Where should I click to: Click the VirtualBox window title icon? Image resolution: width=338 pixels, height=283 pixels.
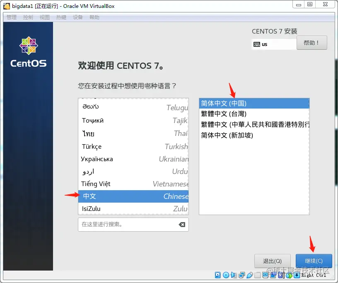7,6
